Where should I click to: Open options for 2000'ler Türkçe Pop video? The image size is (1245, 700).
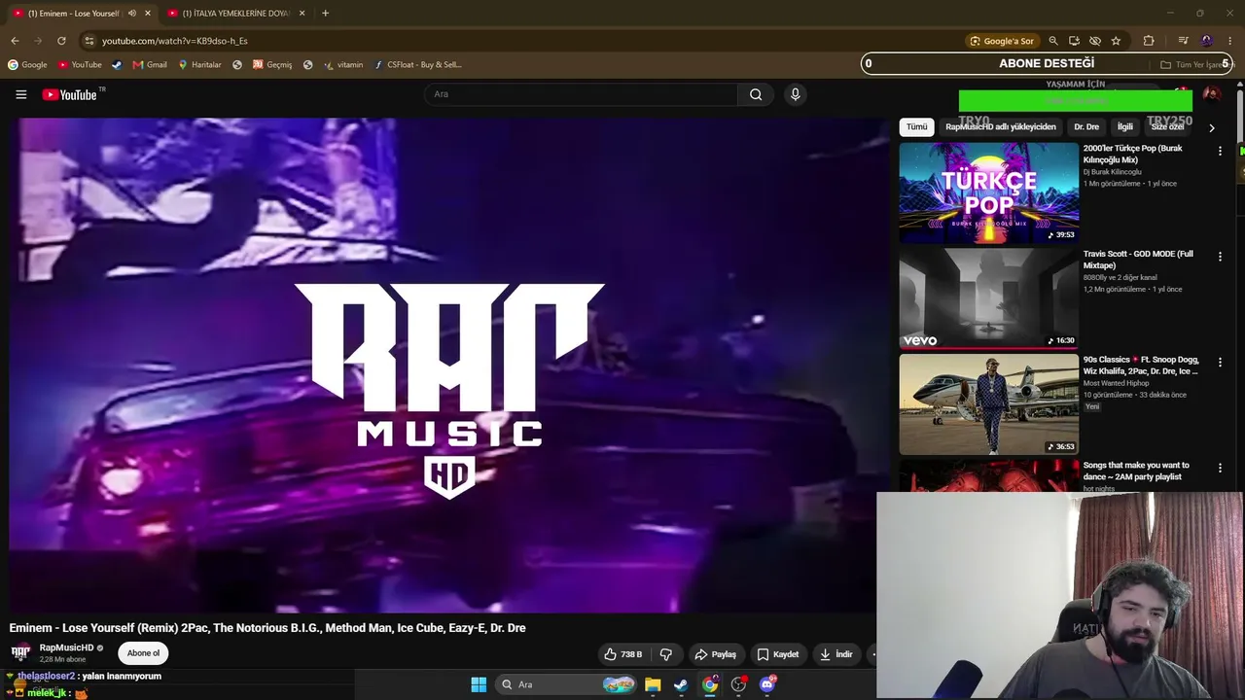[x=1220, y=151]
